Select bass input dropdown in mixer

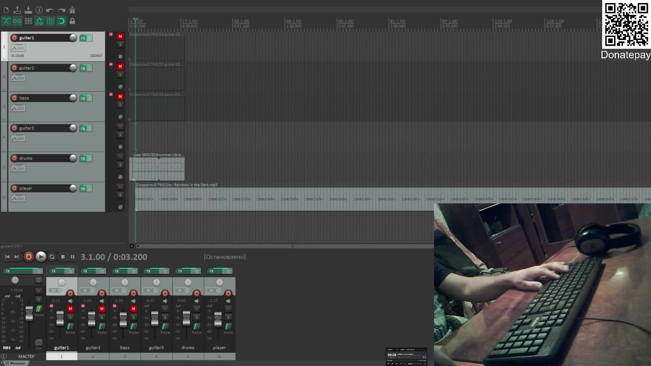119,290
